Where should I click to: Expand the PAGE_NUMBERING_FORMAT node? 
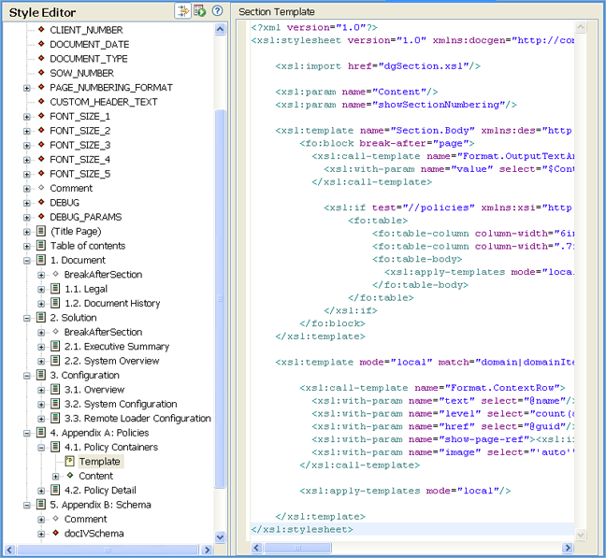27,88
